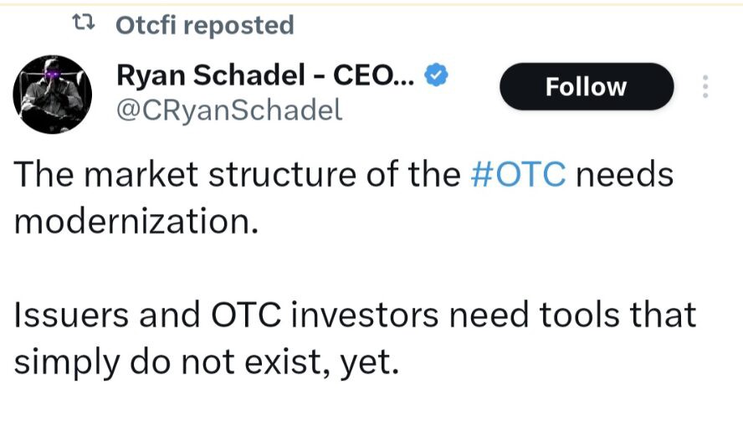Click the repost arrows icon
The image size is (743, 425).
[x=85, y=26]
